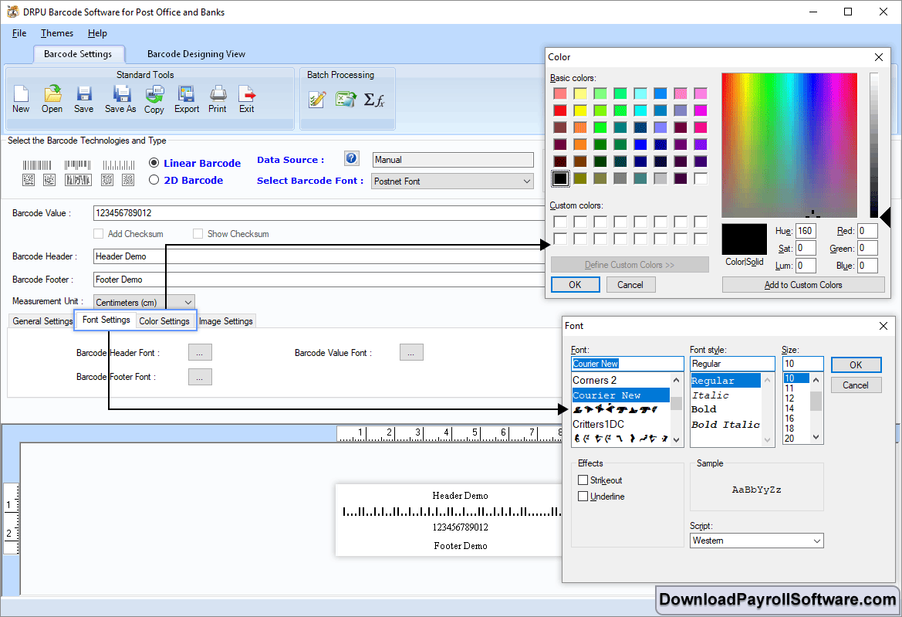The width and height of the screenshot is (902, 617).
Task: Click the New document icon
Action: pos(21,99)
